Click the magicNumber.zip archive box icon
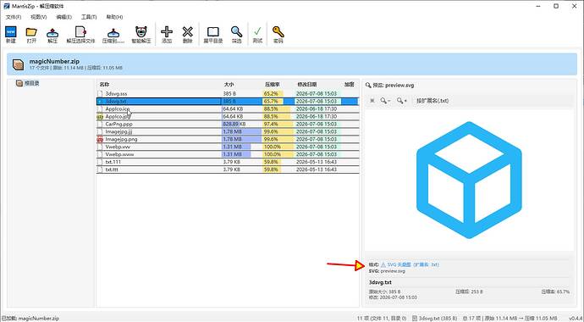 [19, 64]
